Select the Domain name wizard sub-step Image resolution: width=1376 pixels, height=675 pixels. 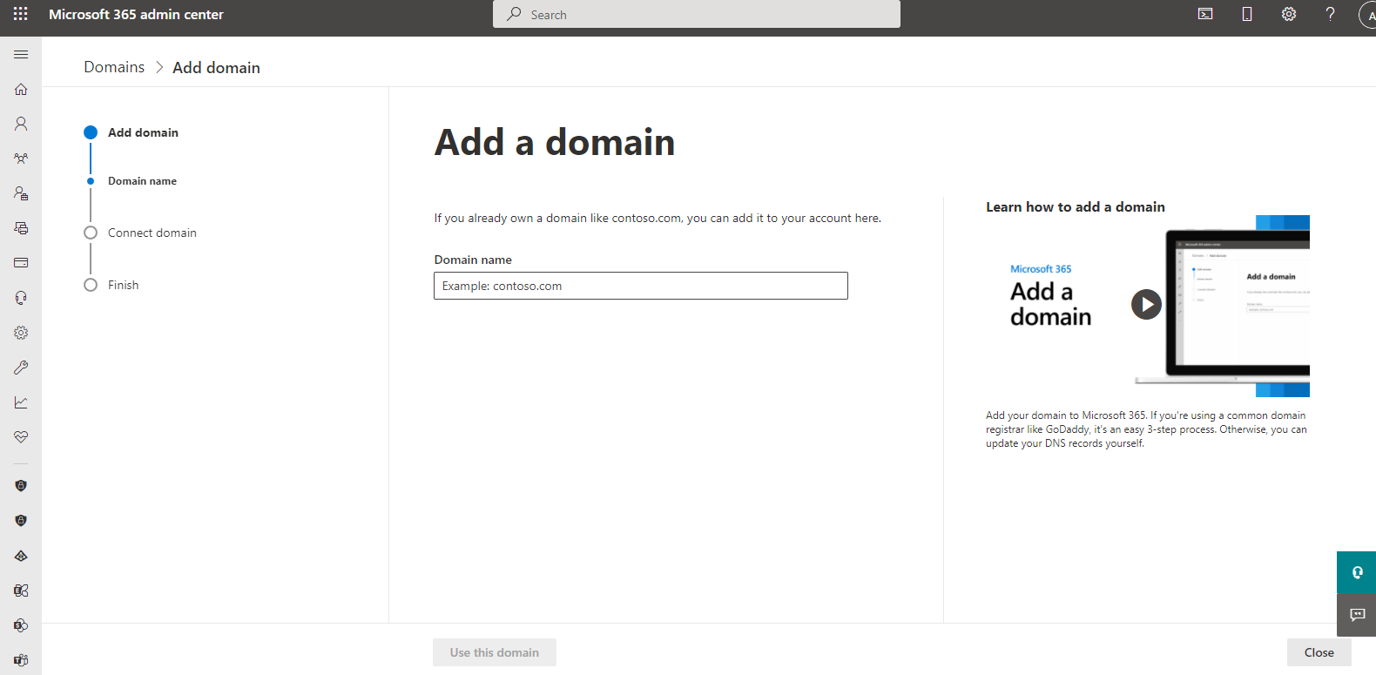pos(132,181)
